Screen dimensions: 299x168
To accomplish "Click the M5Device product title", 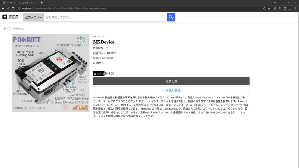I will click(104, 42).
